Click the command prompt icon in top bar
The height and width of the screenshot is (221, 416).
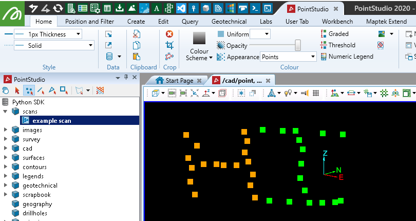click(255, 9)
